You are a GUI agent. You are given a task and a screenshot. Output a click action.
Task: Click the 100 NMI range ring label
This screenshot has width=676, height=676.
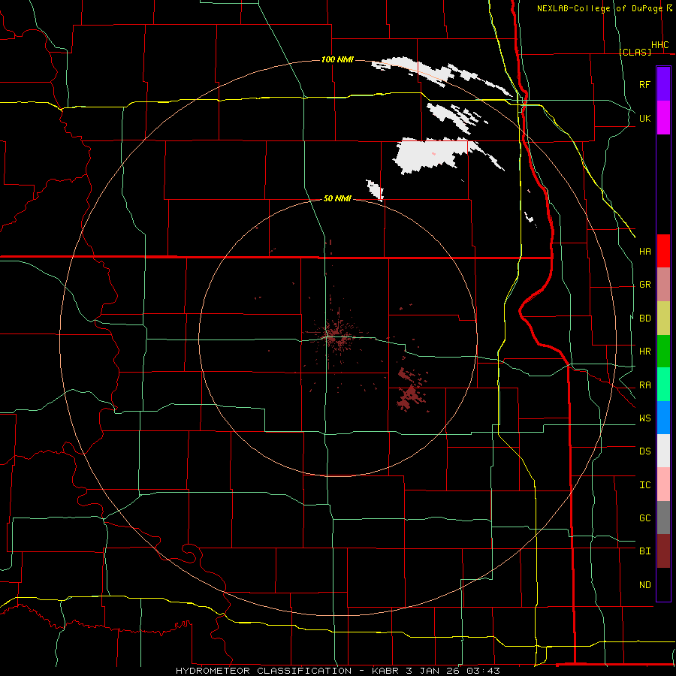[x=337, y=59]
